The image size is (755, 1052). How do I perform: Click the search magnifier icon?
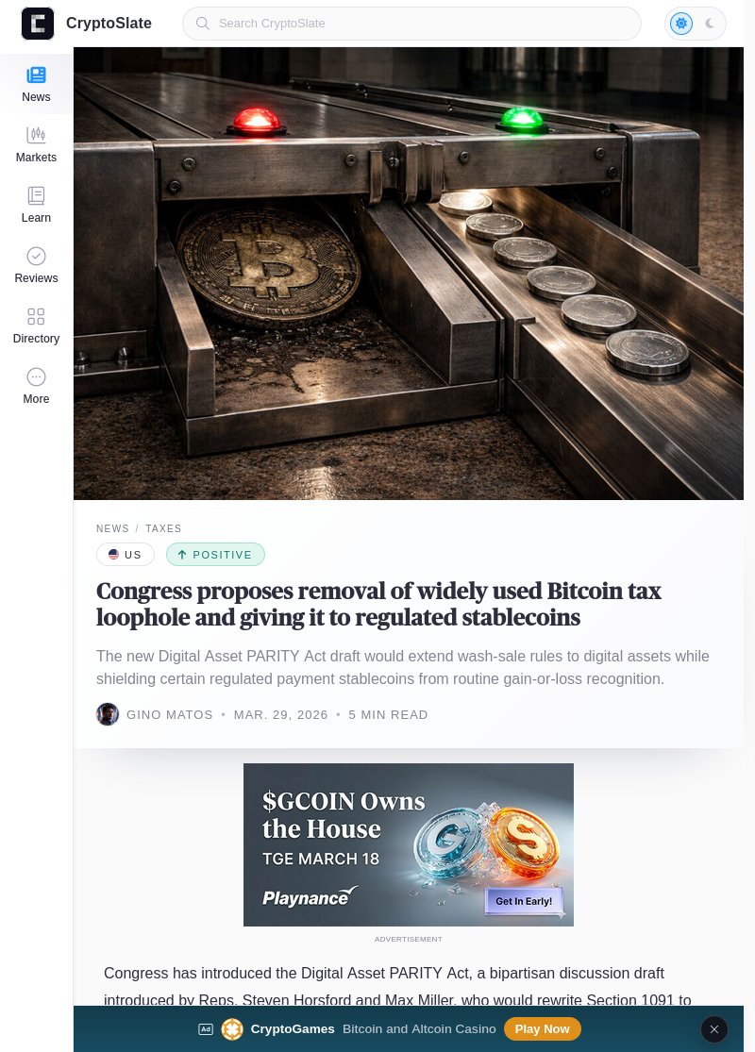[x=202, y=24]
